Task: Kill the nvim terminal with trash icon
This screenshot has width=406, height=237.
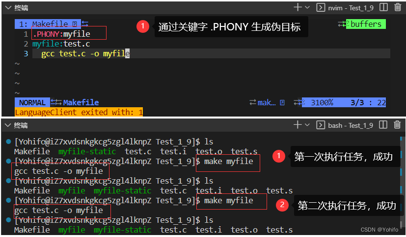Action: click(x=398, y=7)
